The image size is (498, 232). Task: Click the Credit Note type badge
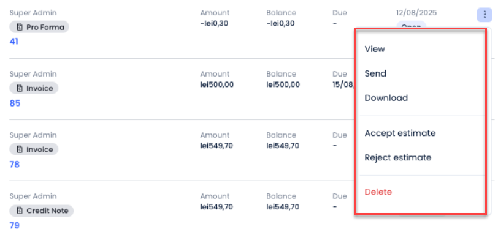point(41,211)
